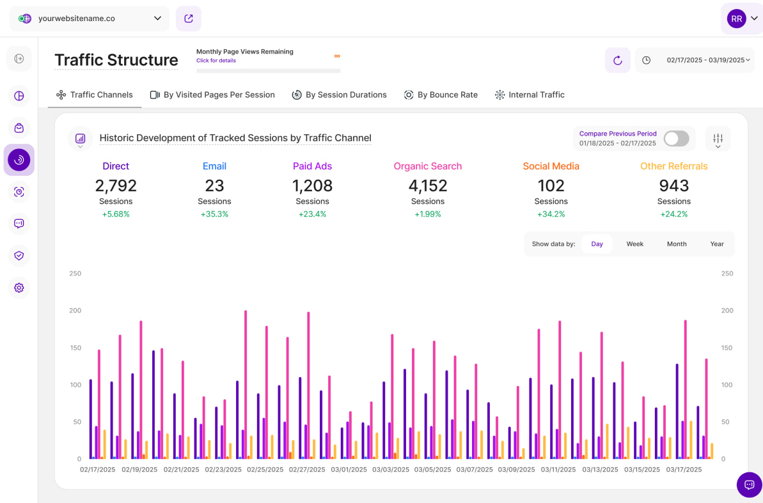The height and width of the screenshot is (503, 763).
Task: Click the 'Click for details' link
Action: [x=216, y=61]
